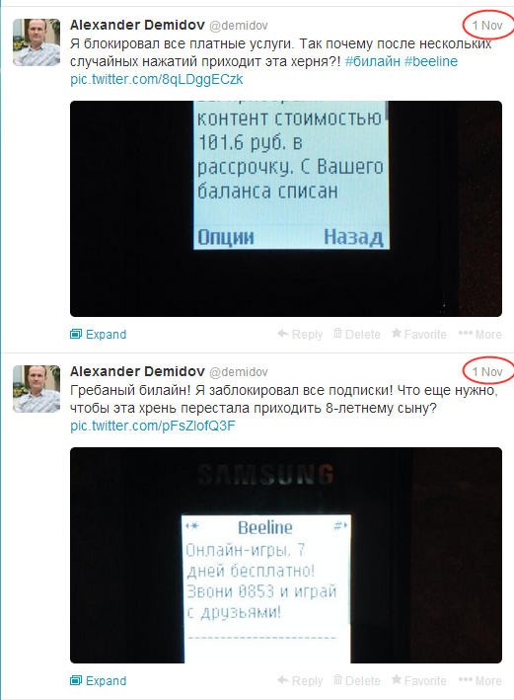The width and height of the screenshot is (514, 700).
Task: Click the 1 Nov timestamp on second tweet
Action: click(487, 372)
